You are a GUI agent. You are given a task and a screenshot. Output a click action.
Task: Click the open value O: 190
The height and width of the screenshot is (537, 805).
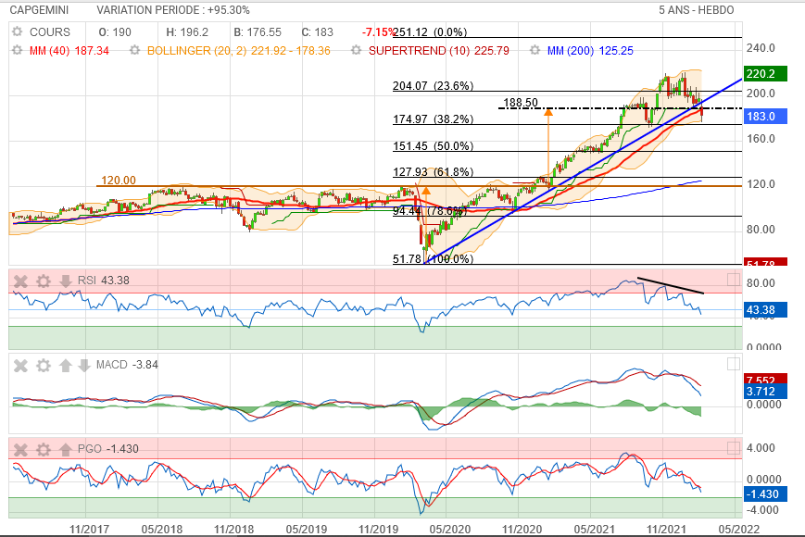click(x=115, y=31)
